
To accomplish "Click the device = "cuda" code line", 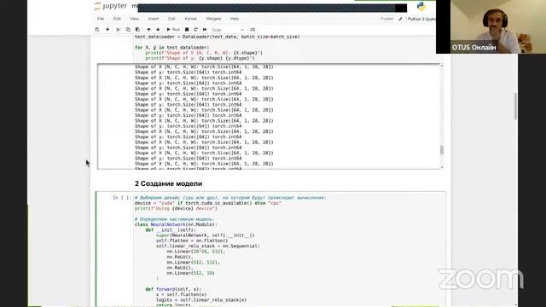I will click(207, 203).
